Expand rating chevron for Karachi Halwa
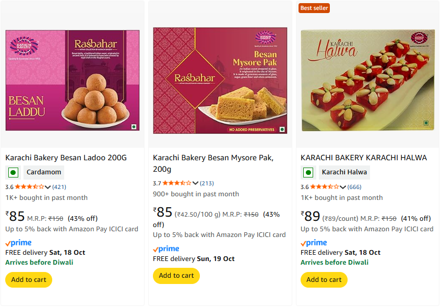 (343, 187)
